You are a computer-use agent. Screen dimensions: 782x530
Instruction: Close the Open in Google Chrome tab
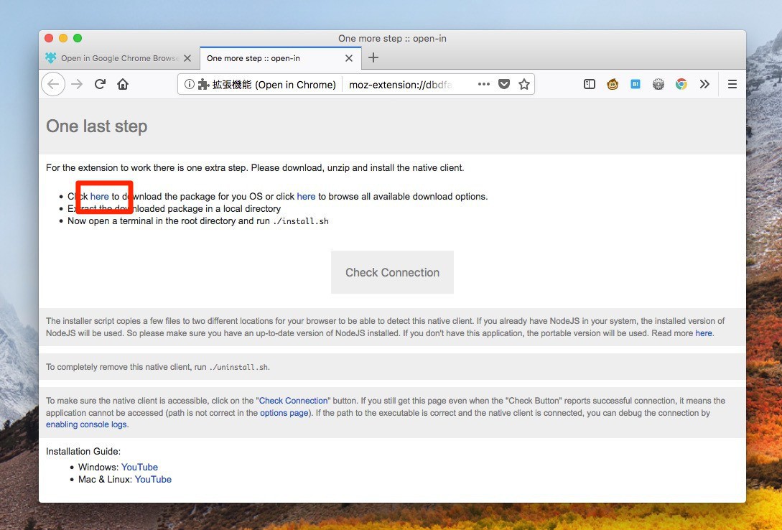pyautogui.click(x=187, y=58)
